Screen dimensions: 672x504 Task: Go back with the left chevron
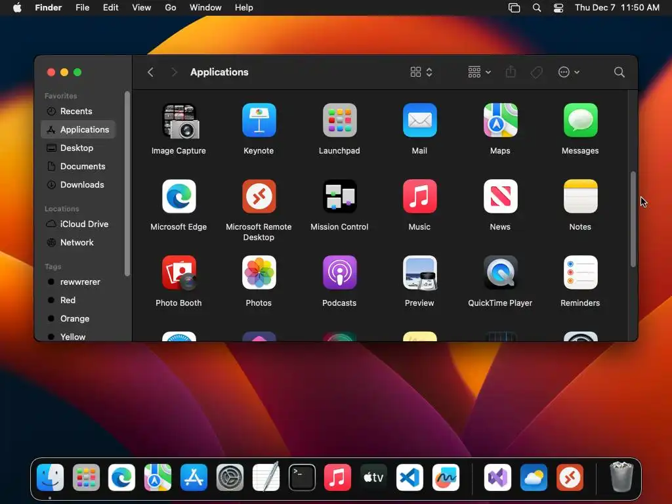(x=150, y=72)
